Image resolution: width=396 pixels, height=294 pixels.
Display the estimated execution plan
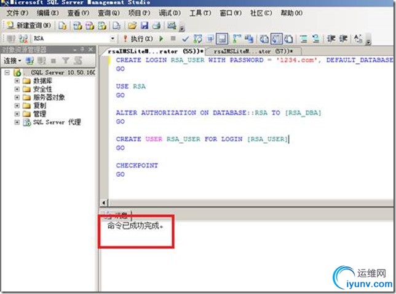(198, 39)
